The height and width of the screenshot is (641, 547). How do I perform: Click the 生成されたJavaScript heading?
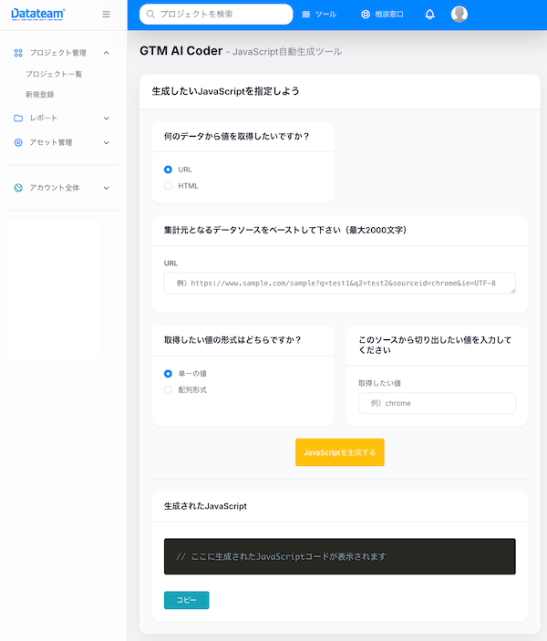[x=205, y=506]
